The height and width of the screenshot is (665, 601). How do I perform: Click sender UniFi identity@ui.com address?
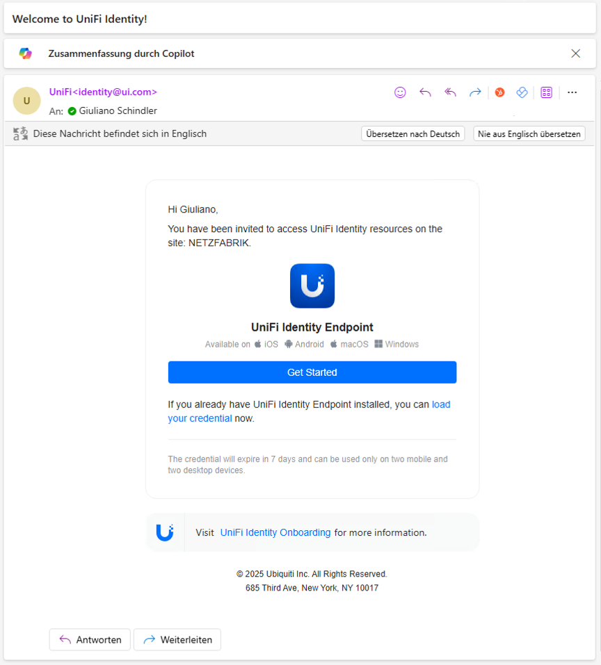point(103,92)
